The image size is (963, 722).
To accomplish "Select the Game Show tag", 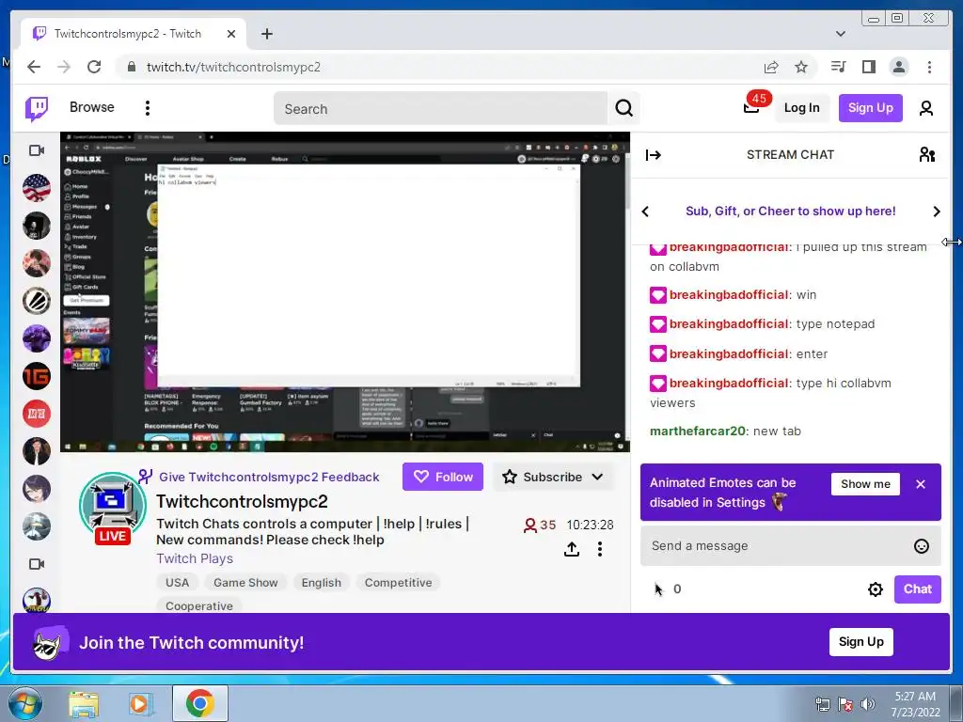I will pyautogui.click(x=245, y=583).
